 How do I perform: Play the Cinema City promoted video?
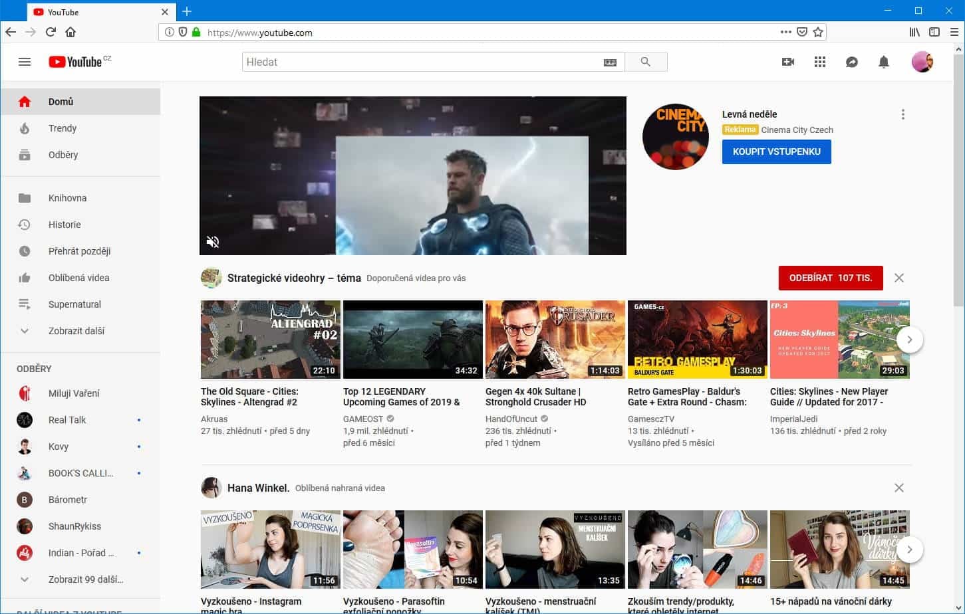pos(413,175)
